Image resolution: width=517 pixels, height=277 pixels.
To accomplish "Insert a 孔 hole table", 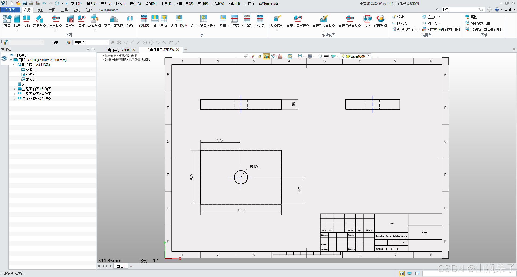I will [155, 21].
